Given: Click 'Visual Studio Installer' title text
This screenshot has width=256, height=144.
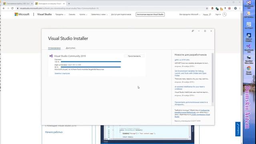Looking at the screenshot, I should pos(68,38).
